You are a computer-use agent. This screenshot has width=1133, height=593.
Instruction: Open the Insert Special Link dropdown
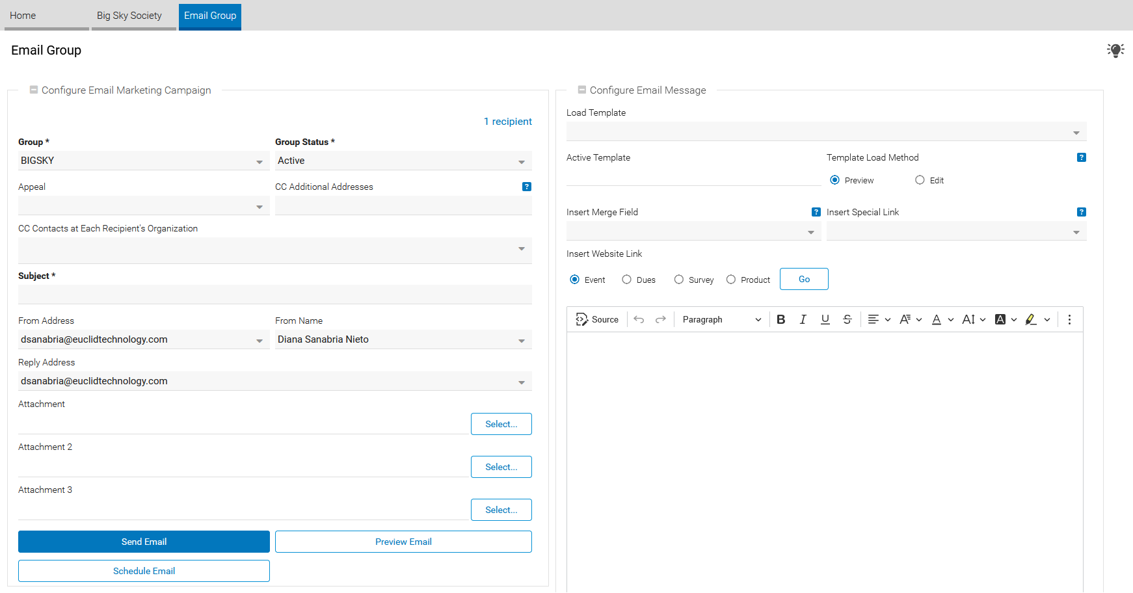[x=957, y=231]
